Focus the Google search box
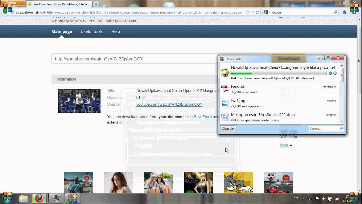Screen dimensions: 362x204 [x=302, y=12]
